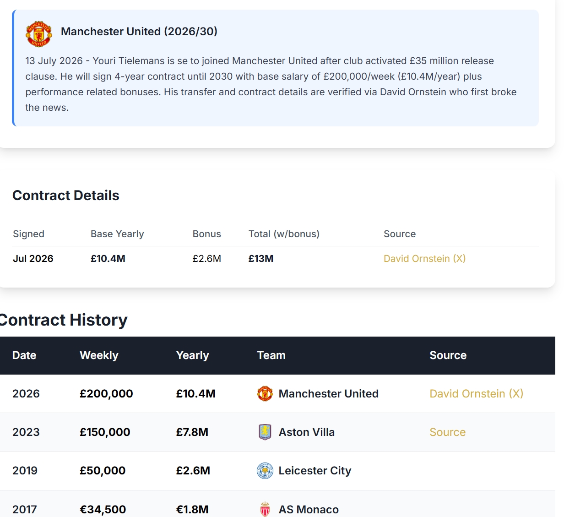Open David Ornstein (X) link in 2026 row
The width and height of the screenshot is (564, 517).
point(476,394)
